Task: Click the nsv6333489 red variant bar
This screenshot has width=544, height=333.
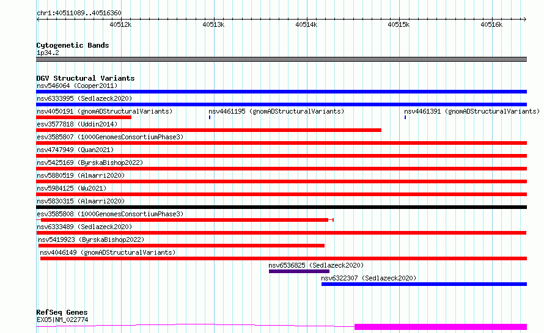Action: click(281, 233)
